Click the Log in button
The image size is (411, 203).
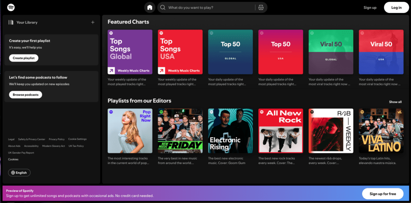click(x=396, y=8)
